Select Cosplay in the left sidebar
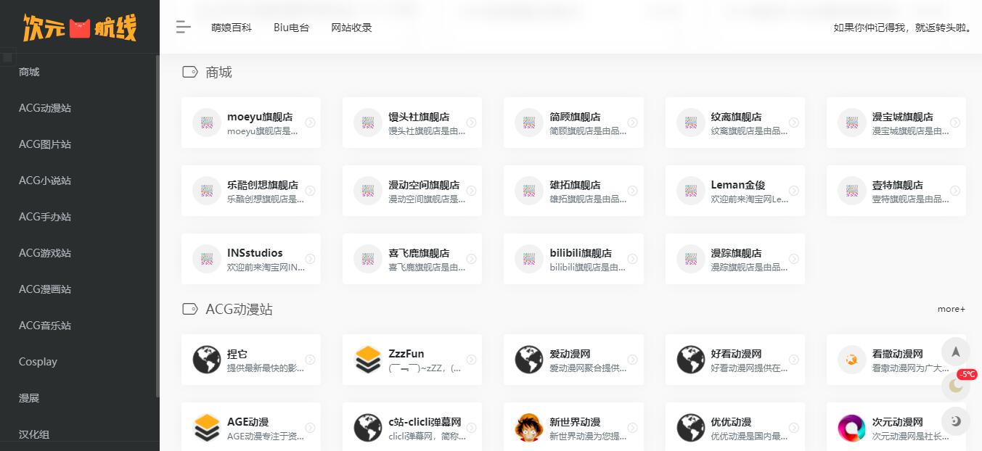This screenshot has height=451, width=982. click(x=38, y=362)
